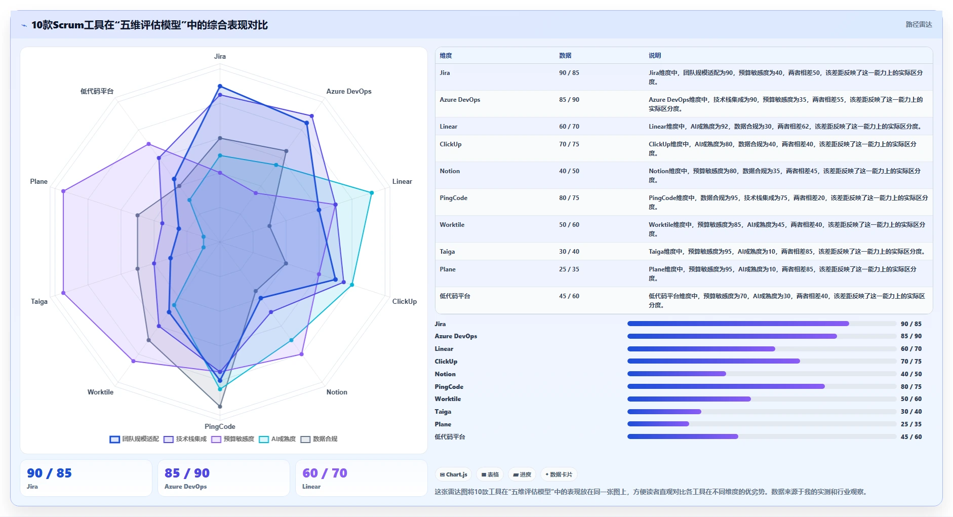
Task: Open the 60 / 70 Linear stat card
Action: (362, 478)
